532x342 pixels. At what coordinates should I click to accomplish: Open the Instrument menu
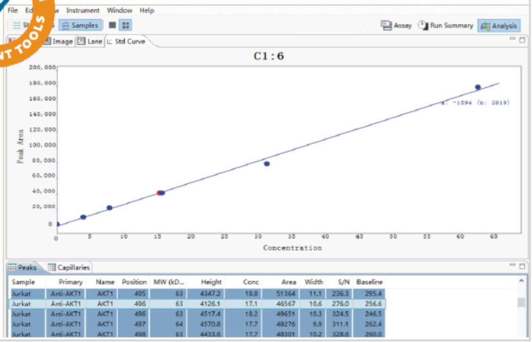coord(83,10)
